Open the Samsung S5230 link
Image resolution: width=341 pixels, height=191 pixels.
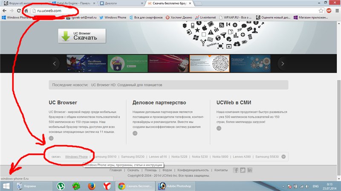point(133,157)
